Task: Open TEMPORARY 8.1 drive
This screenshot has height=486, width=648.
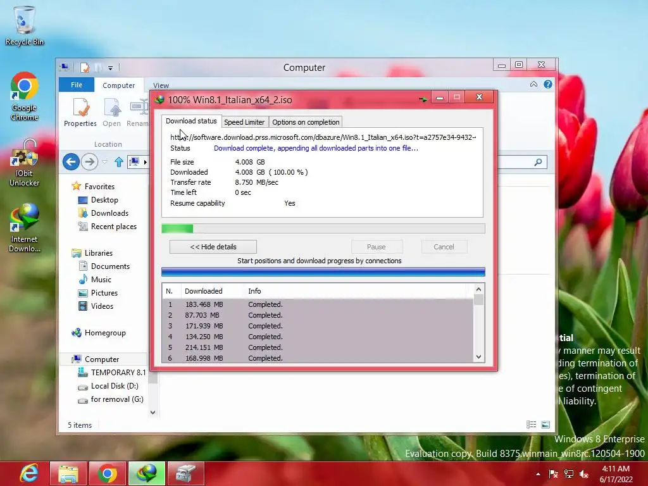Action: [x=118, y=372]
